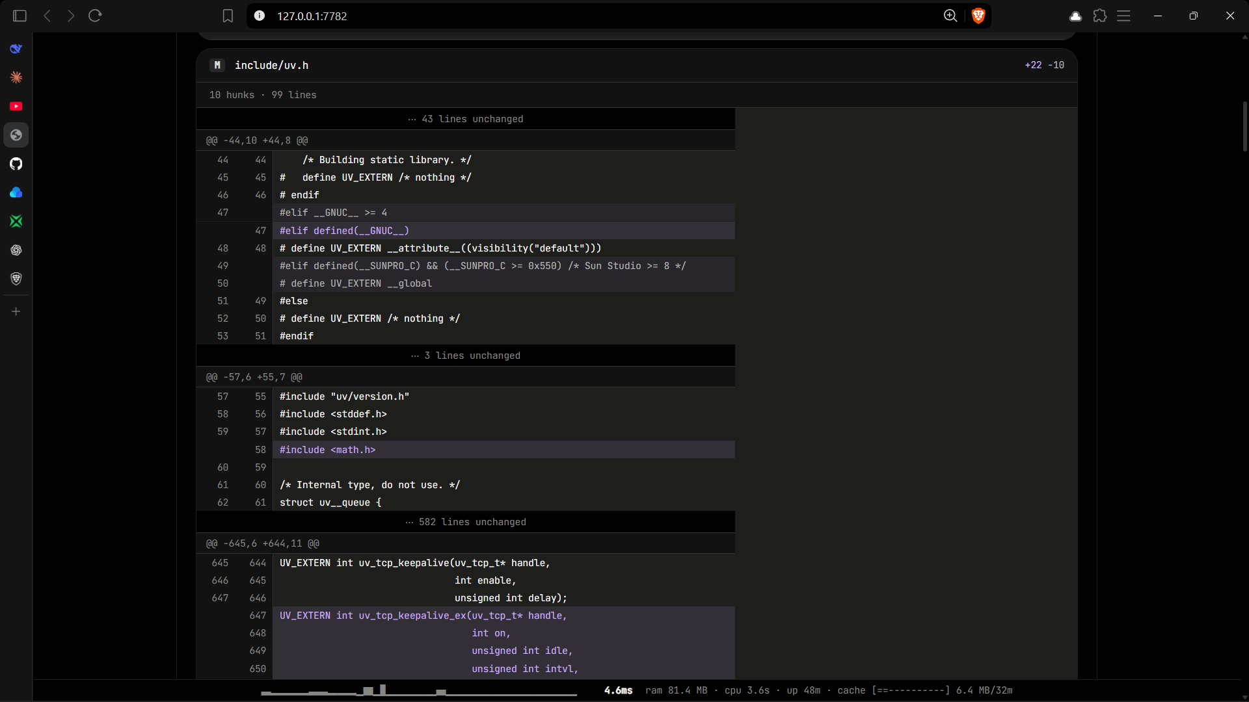
Task: Open the extensions puzzle icon
Action: [x=1099, y=16]
